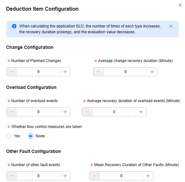Focus the Mean Recovery Duration input field
The image size is (185, 182).
pyautogui.click(x=121, y=176)
